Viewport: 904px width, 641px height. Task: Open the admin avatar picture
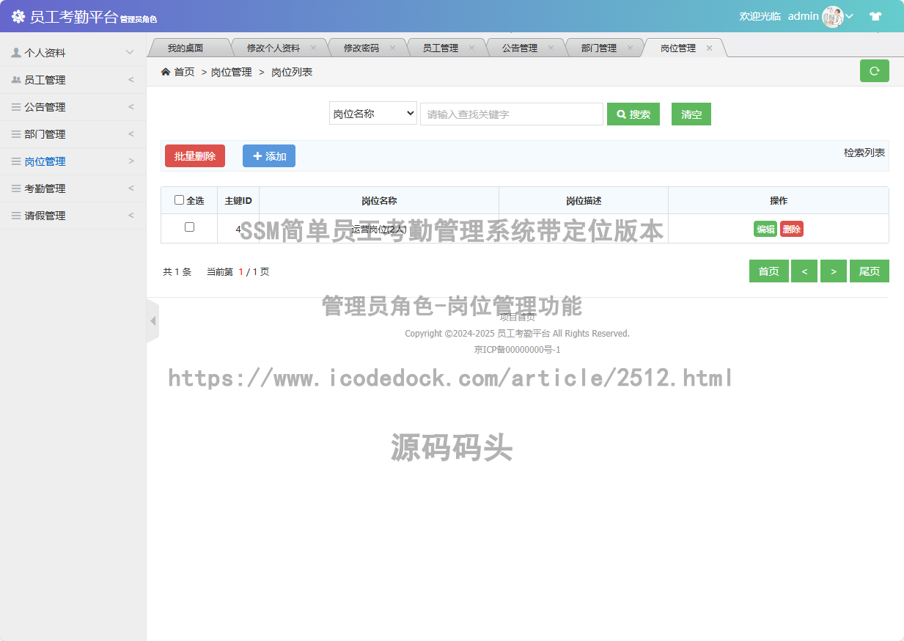(833, 16)
